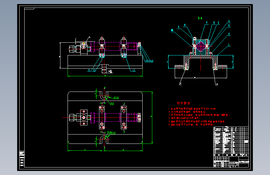
Task: Click part balloon number 8 in section view
Action: tap(185, 25)
